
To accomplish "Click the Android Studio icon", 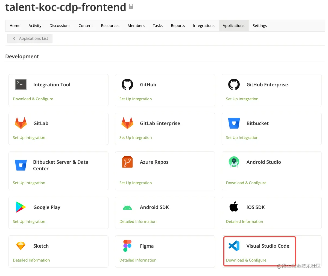I will pos(234,162).
